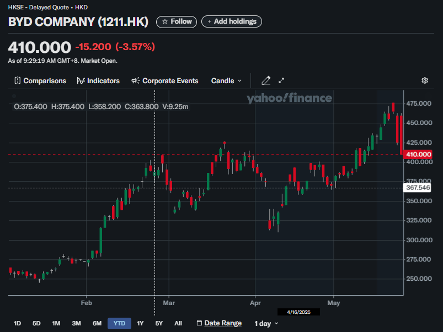
Task: Click the -15.200 price change value
Action: point(93,47)
